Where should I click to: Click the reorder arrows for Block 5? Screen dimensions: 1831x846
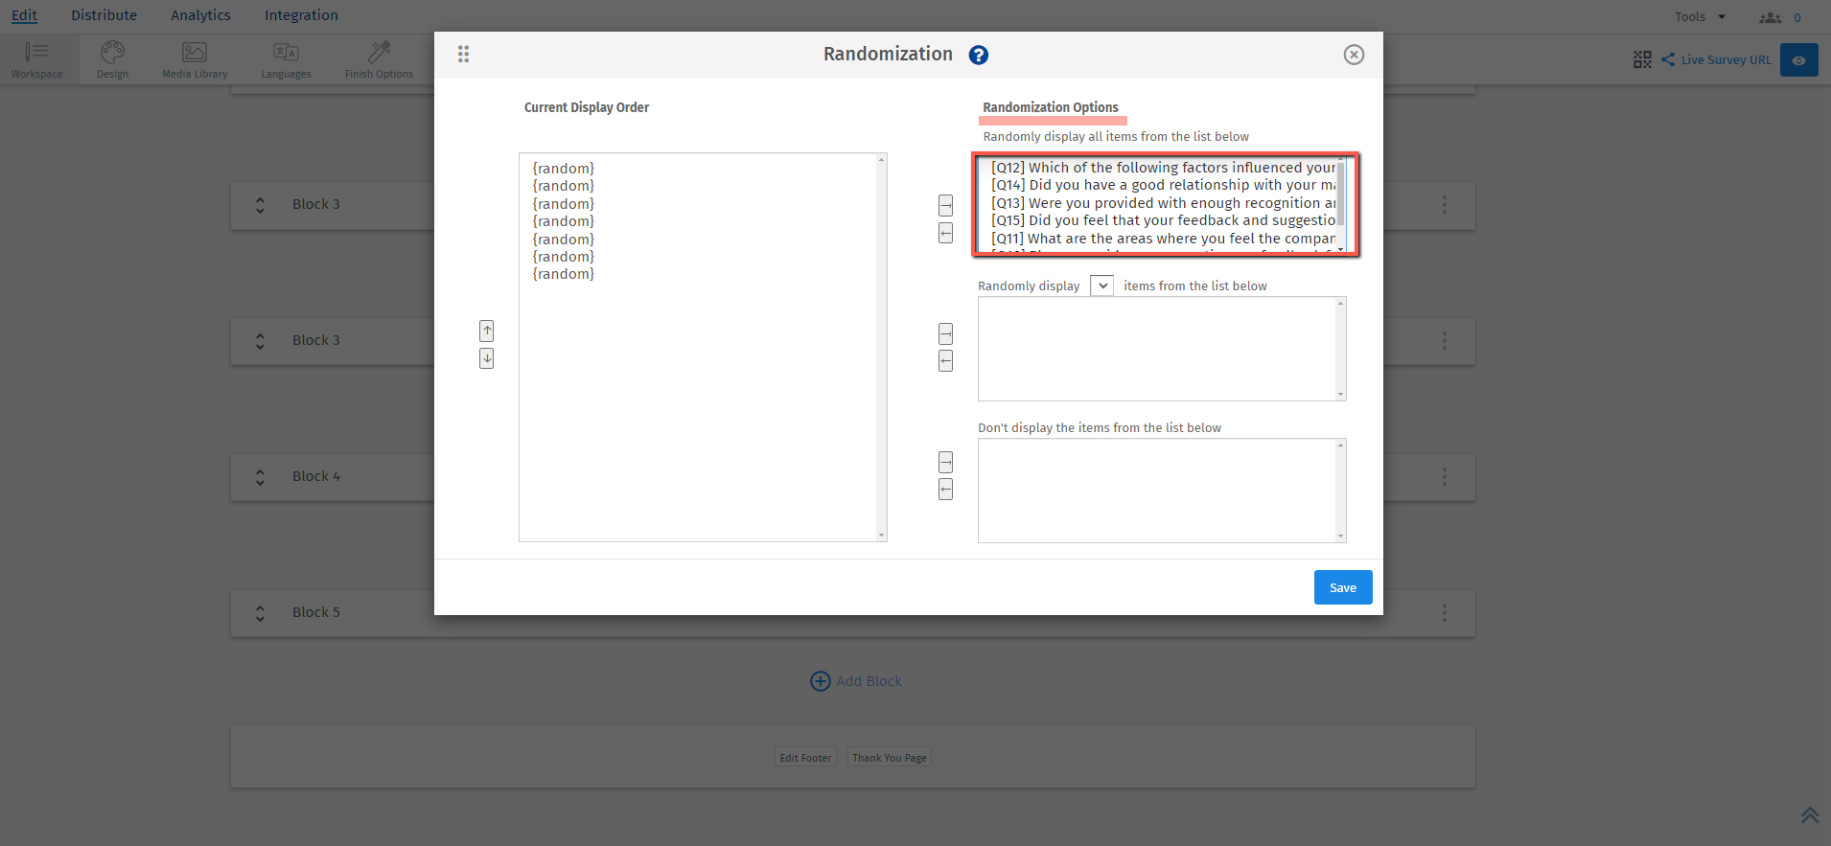pos(260,612)
